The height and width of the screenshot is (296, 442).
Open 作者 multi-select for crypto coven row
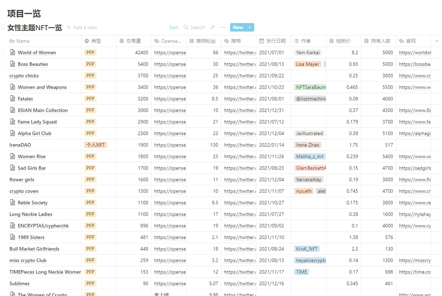point(309,191)
